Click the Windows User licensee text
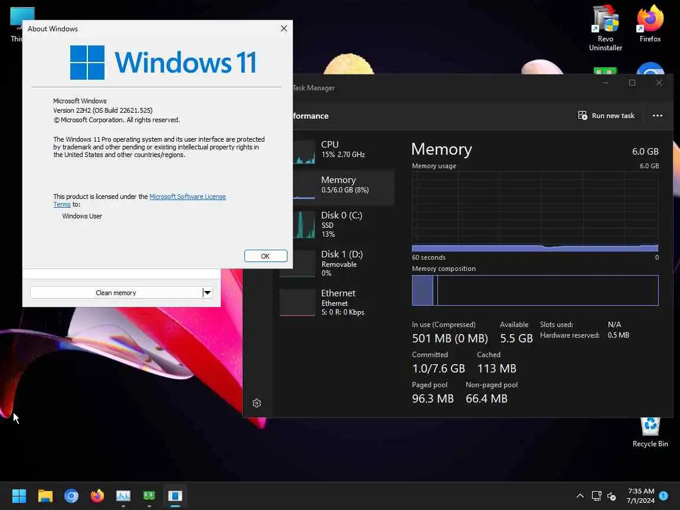Viewport: 680px width, 510px height. pos(82,216)
